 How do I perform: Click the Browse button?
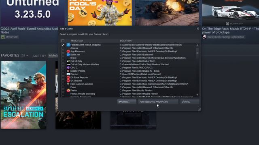(127, 102)
